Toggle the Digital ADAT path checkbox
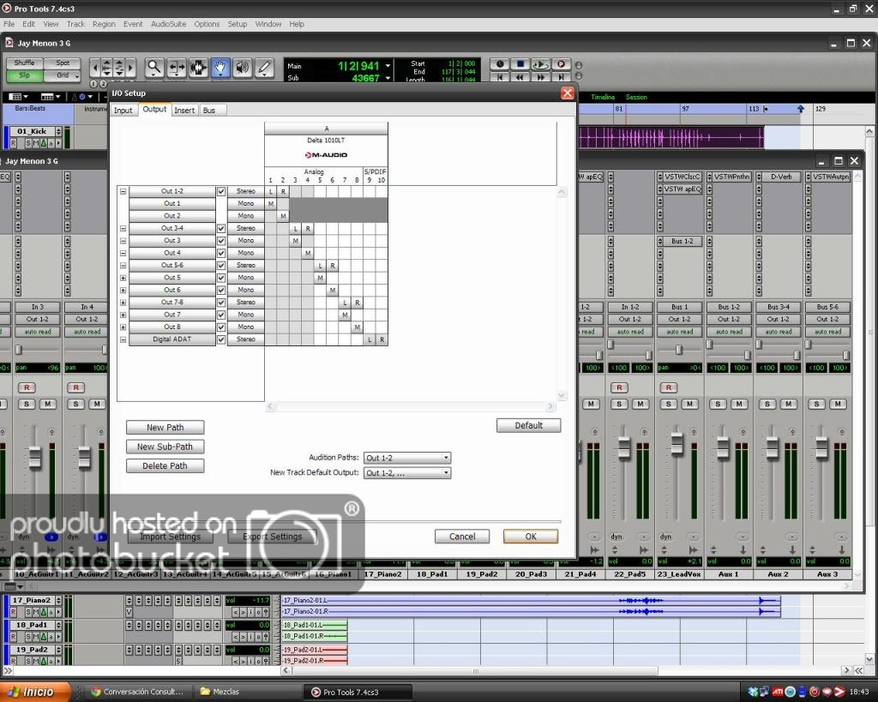 pos(221,339)
